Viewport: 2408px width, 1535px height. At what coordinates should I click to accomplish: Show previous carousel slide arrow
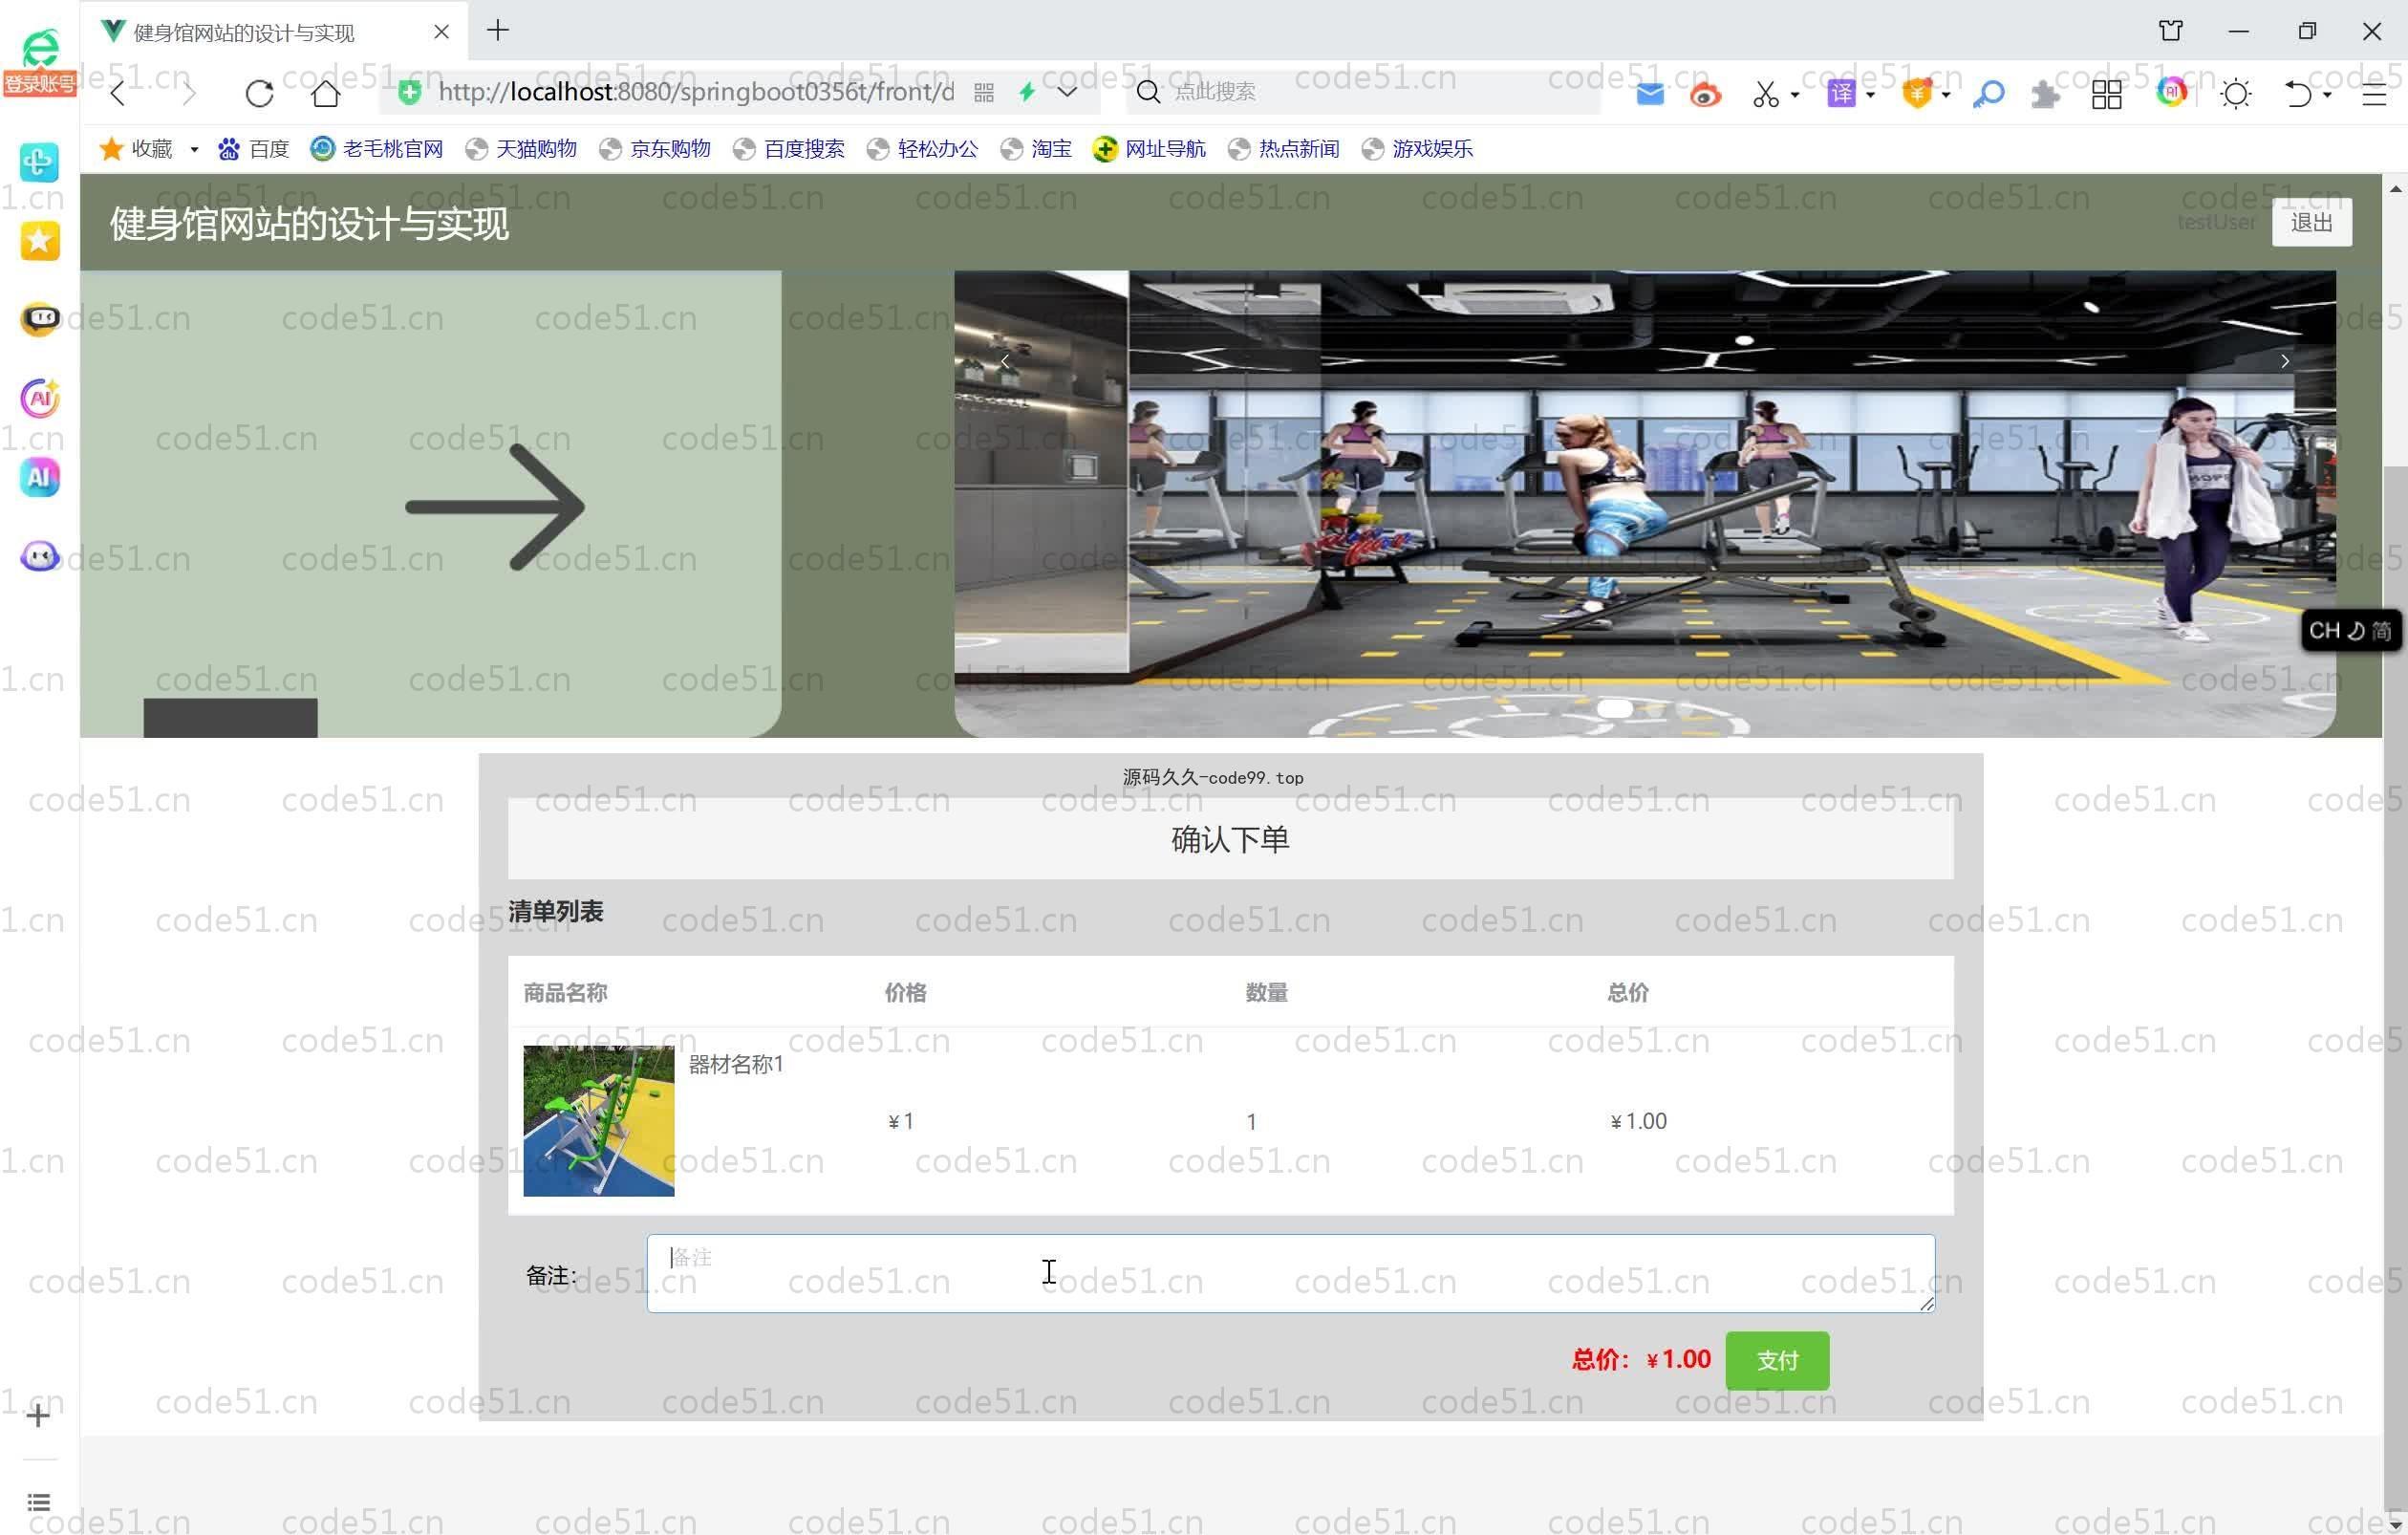coord(1004,361)
